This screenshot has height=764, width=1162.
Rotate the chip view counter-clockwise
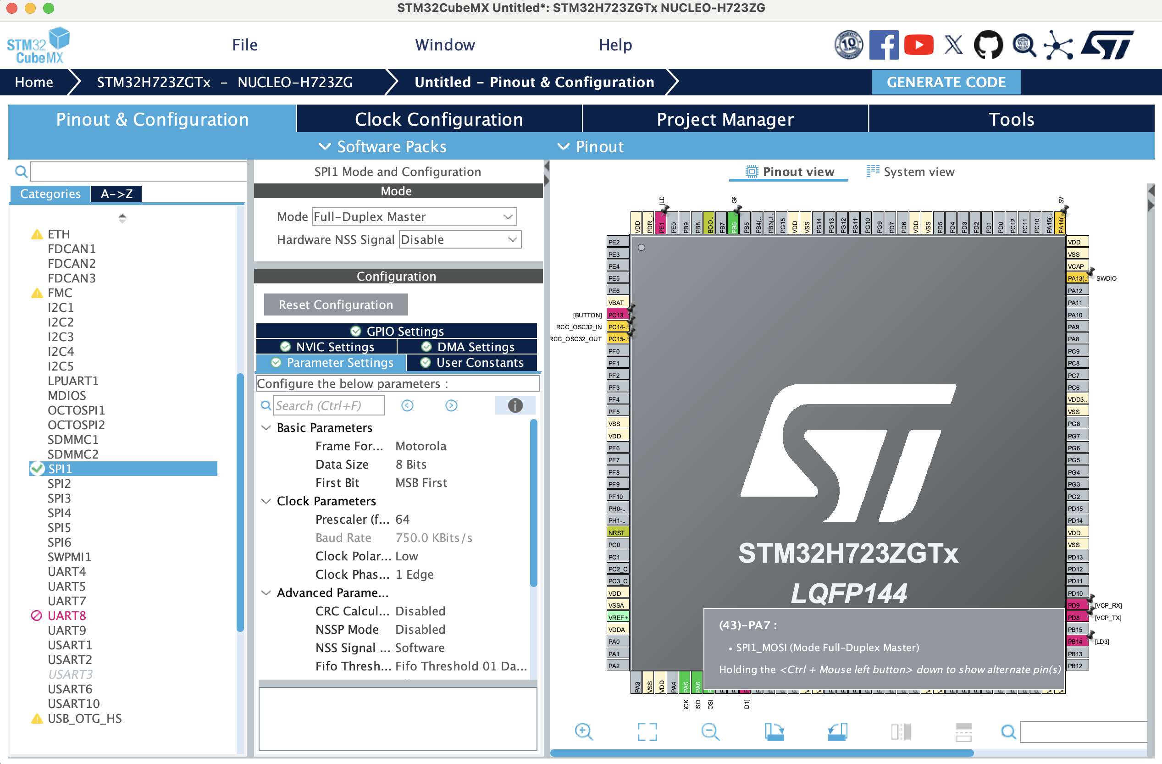837,731
